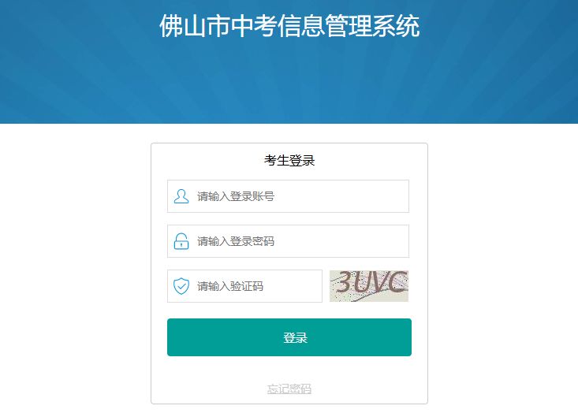This screenshot has height=413, width=578.
Task: Click the 考生登录 heading
Action: [289, 161]
